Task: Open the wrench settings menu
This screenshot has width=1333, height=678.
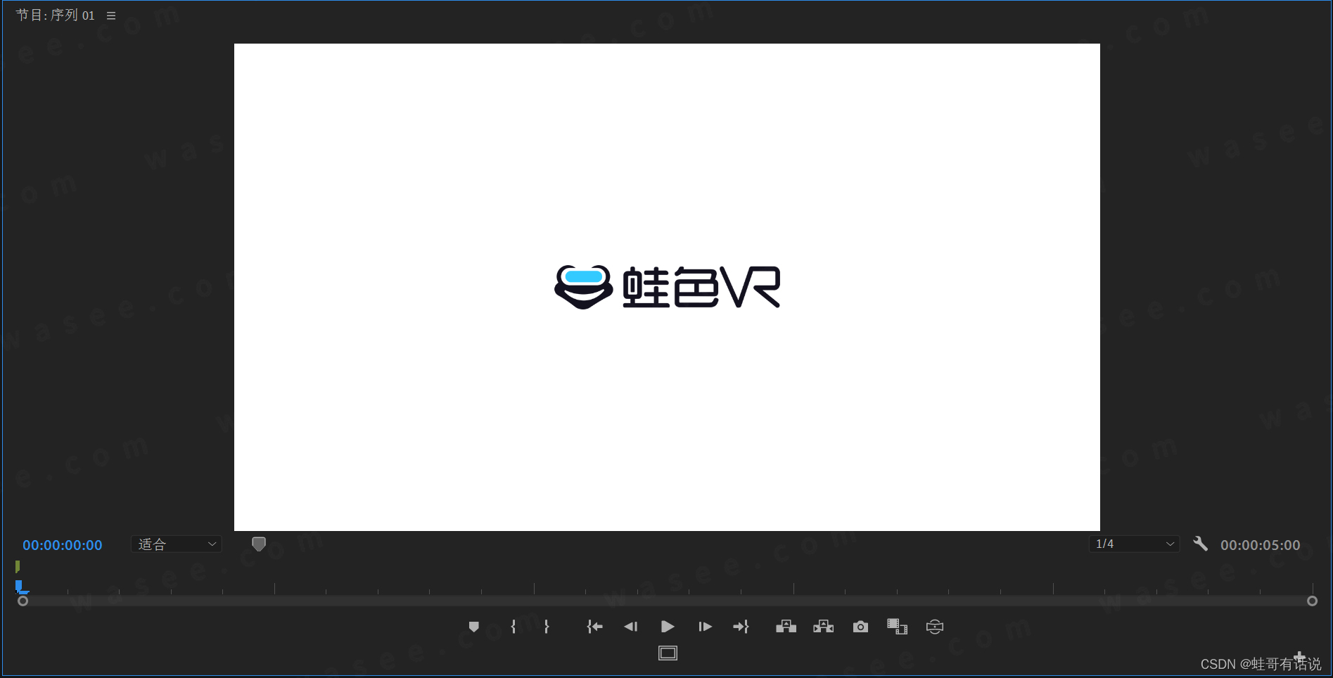Action: click(x=1201, y=544)
